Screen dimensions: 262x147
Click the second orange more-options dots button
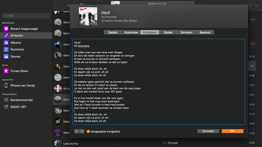pyautogui.click(x=253, y=44)
